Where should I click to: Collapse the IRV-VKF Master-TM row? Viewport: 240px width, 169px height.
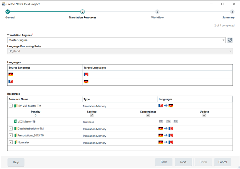[x=11, y=106]
